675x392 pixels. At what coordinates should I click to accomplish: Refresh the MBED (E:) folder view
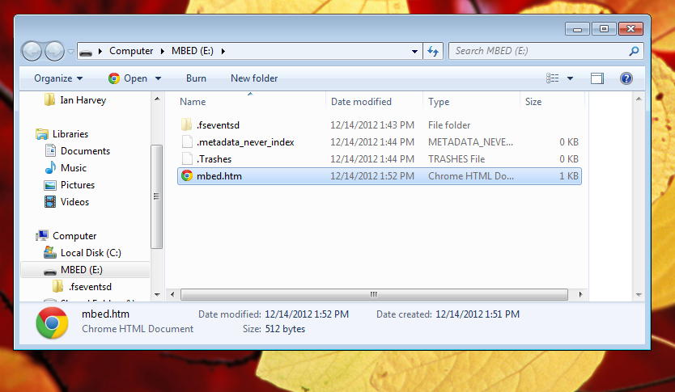pos(433,51)
